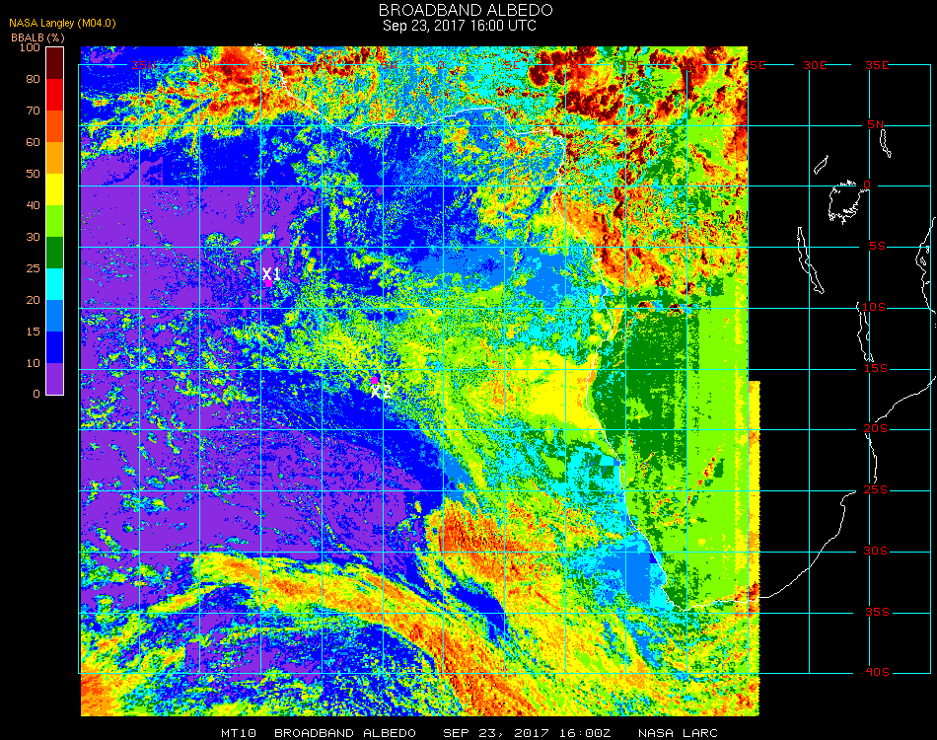
Task: Click footer date SEP 23, 2017 16:00Z
Action: (527, 733)
